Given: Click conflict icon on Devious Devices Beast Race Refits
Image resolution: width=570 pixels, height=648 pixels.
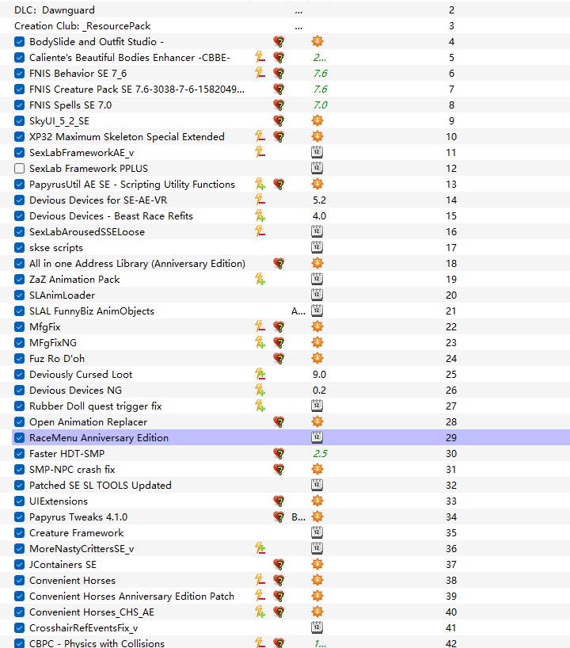Looking at the screenshot, I should (260, 215).
